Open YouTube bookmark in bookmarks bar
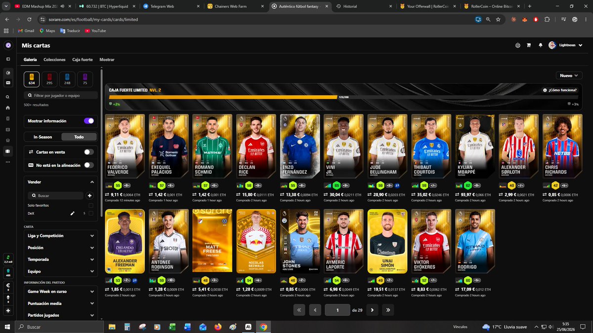This screenshot has width=593, height=333. click(x=95, y=31)
